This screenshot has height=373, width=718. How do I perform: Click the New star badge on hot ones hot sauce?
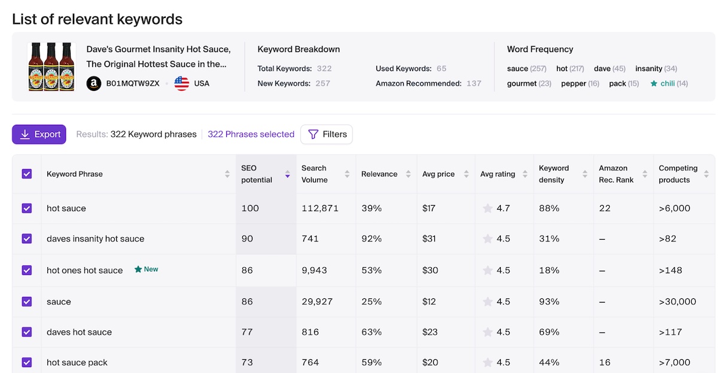pos(138,270)
